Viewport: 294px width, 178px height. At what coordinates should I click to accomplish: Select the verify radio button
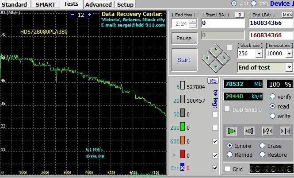[x=272, y=97]
